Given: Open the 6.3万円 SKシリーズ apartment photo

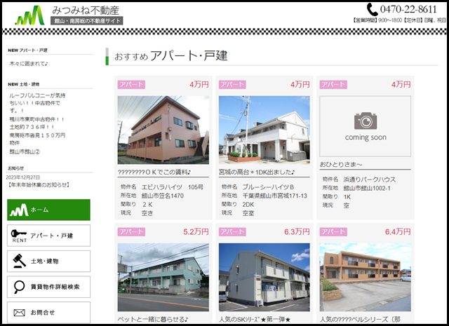Looking at the screenshot, I should [264, 277].
